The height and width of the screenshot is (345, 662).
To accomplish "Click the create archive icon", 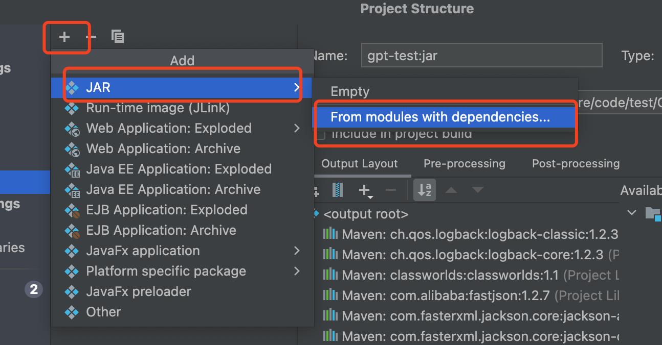I will [x=338, y=190].
